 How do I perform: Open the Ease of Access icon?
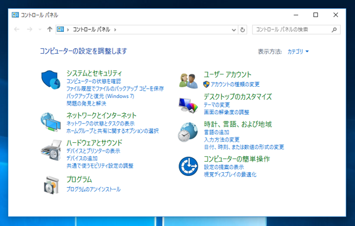click(188, 166)
